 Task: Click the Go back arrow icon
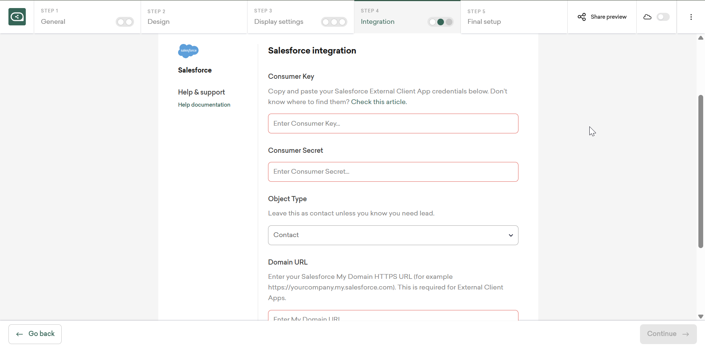[x=19, y=334]
